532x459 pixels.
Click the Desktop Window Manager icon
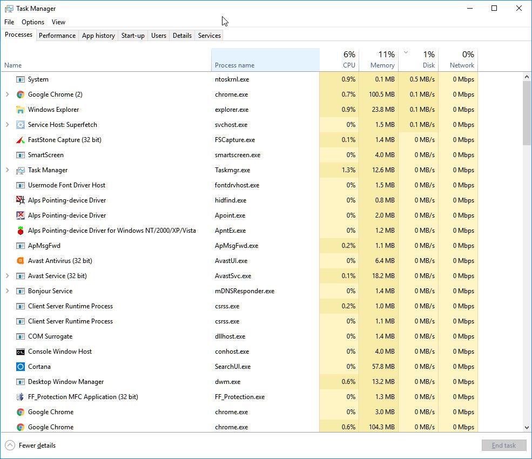click(20, 382)
